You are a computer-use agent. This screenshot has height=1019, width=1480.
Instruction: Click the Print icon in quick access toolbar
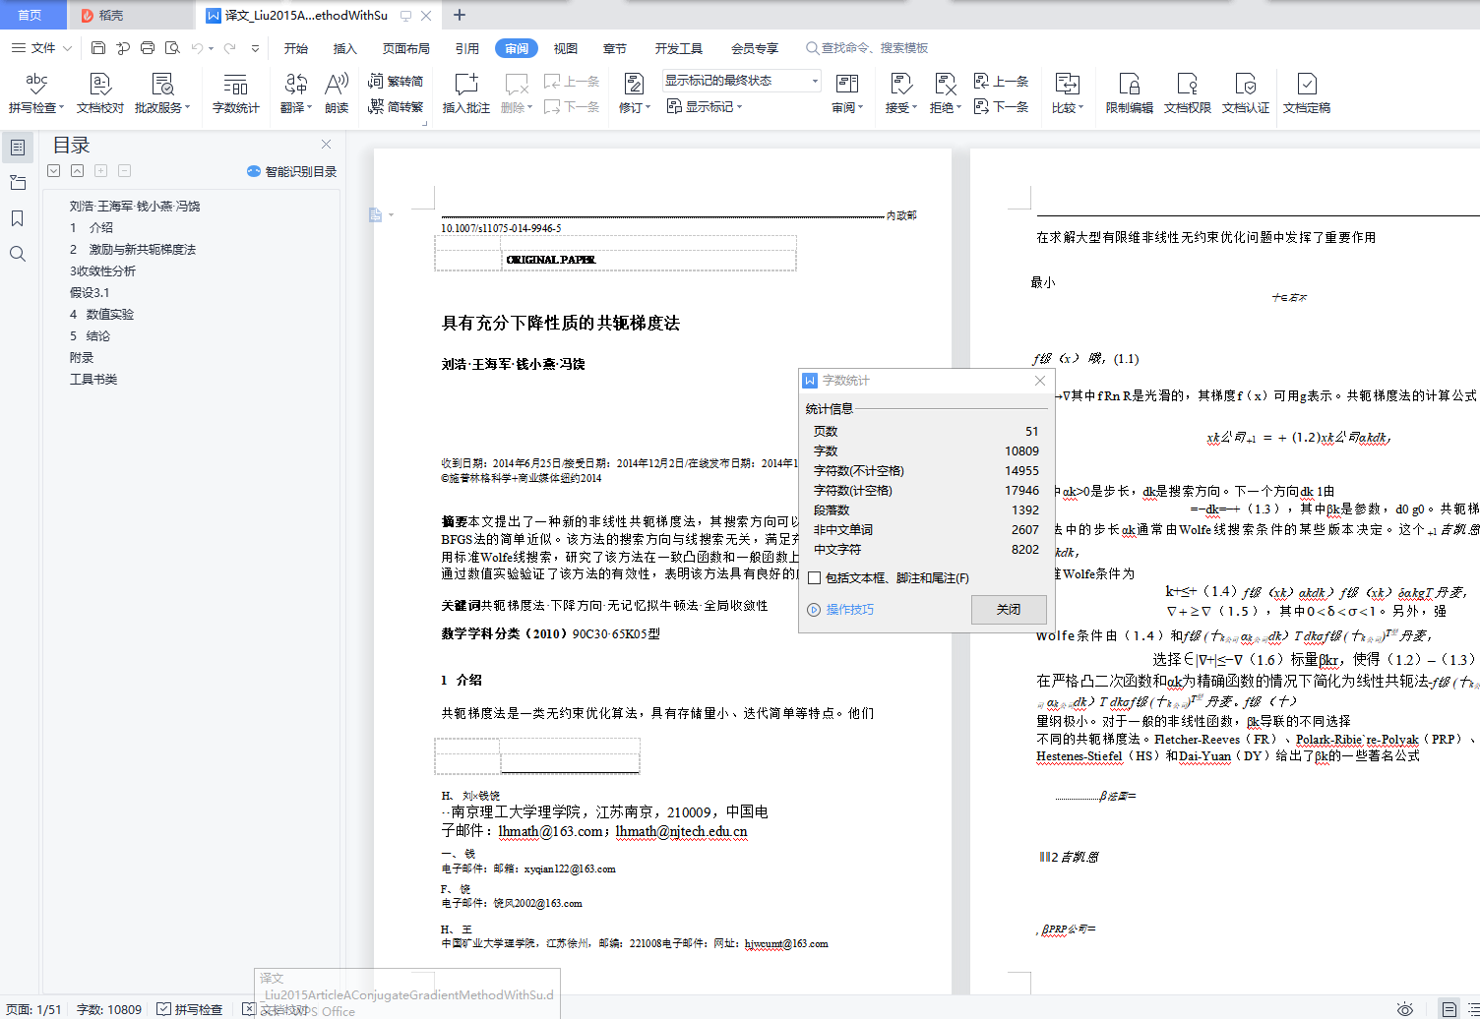(x=148, y=48)
